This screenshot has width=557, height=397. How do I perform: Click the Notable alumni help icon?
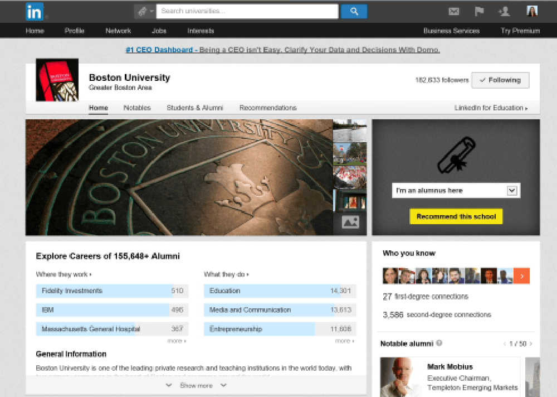[439, 343]
